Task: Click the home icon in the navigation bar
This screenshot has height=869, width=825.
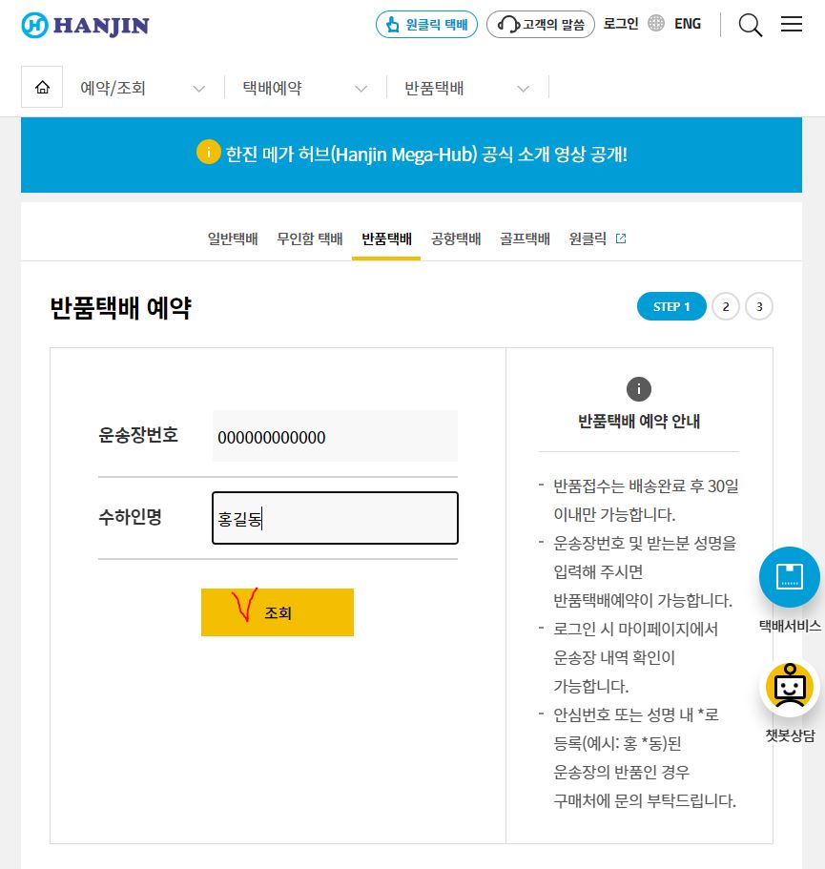Action: pos(42,86)
